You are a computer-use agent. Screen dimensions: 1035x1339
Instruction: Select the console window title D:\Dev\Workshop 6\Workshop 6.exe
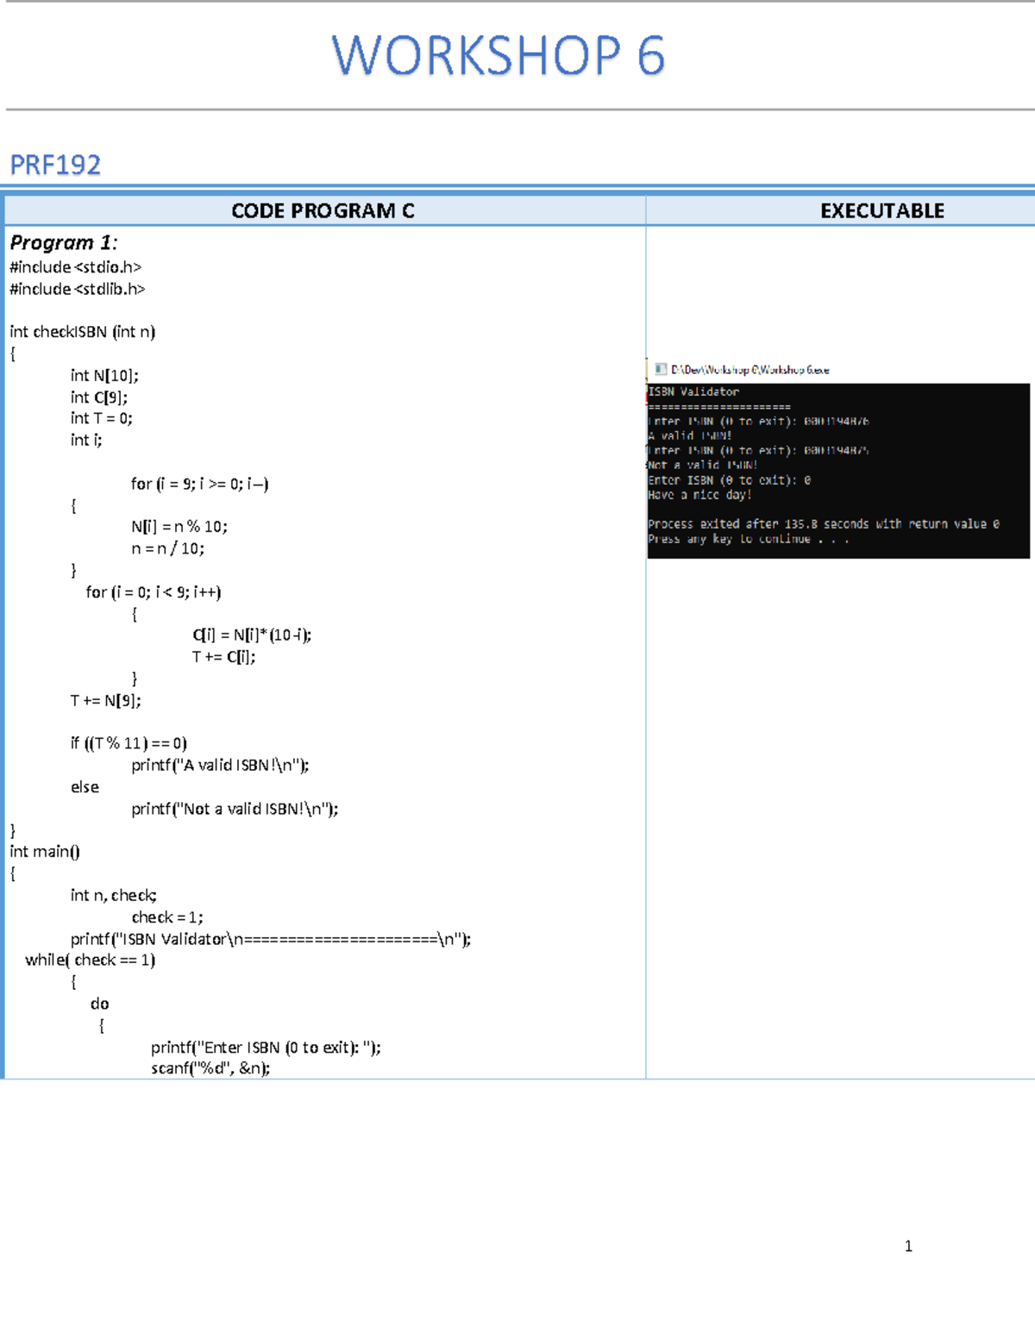(x=750, y=369)
